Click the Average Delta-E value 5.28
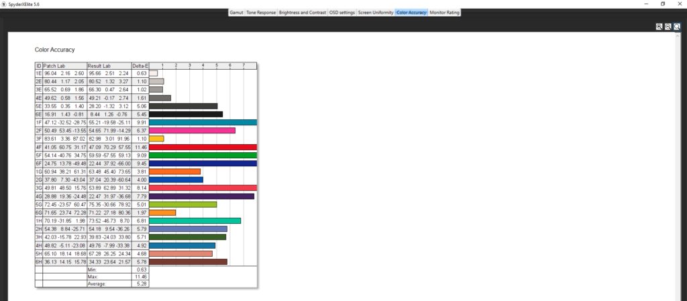Viewport: 687px width, 301px height. click(140, 284)
